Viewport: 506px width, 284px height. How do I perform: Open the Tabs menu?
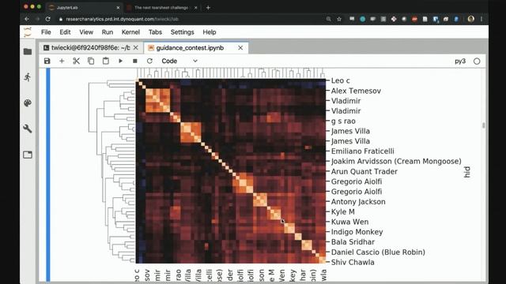[155, 32]
